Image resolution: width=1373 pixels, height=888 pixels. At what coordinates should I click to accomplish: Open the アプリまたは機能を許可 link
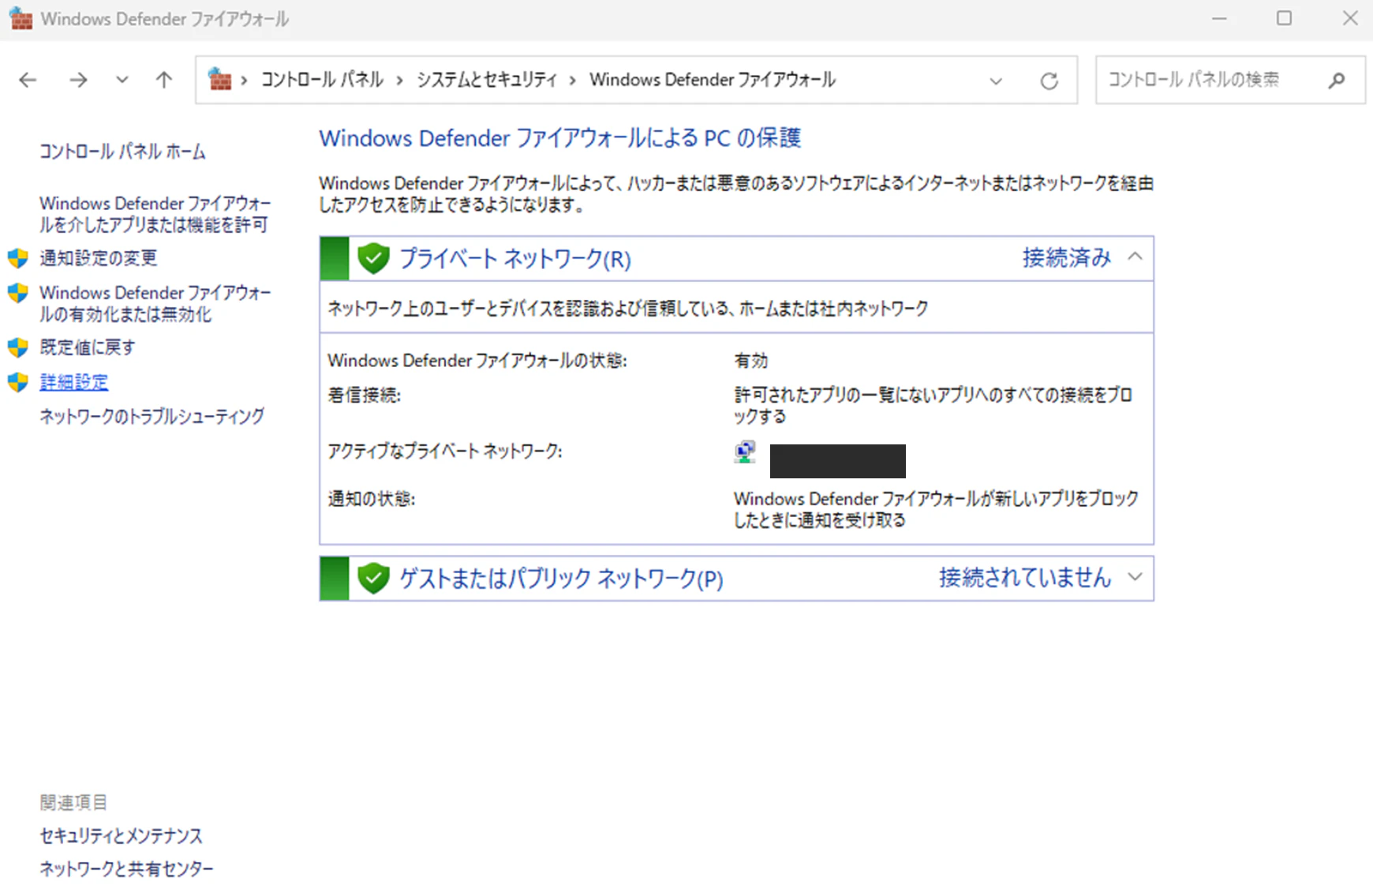pyautogui.click(x=155, y=214)
